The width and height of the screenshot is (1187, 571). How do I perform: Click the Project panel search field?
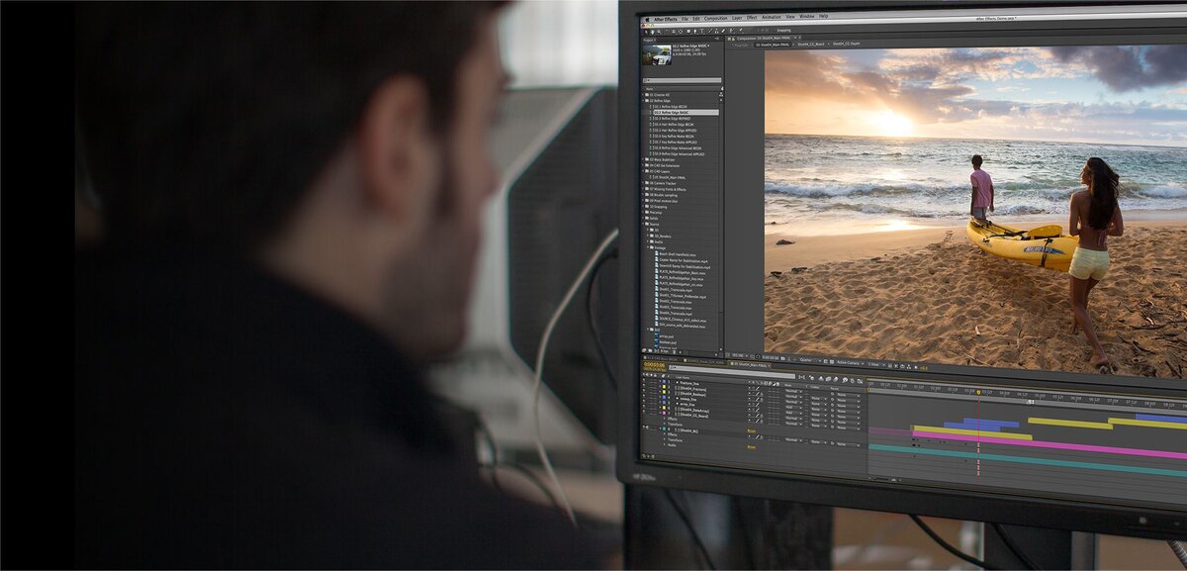tap(681, 80)
